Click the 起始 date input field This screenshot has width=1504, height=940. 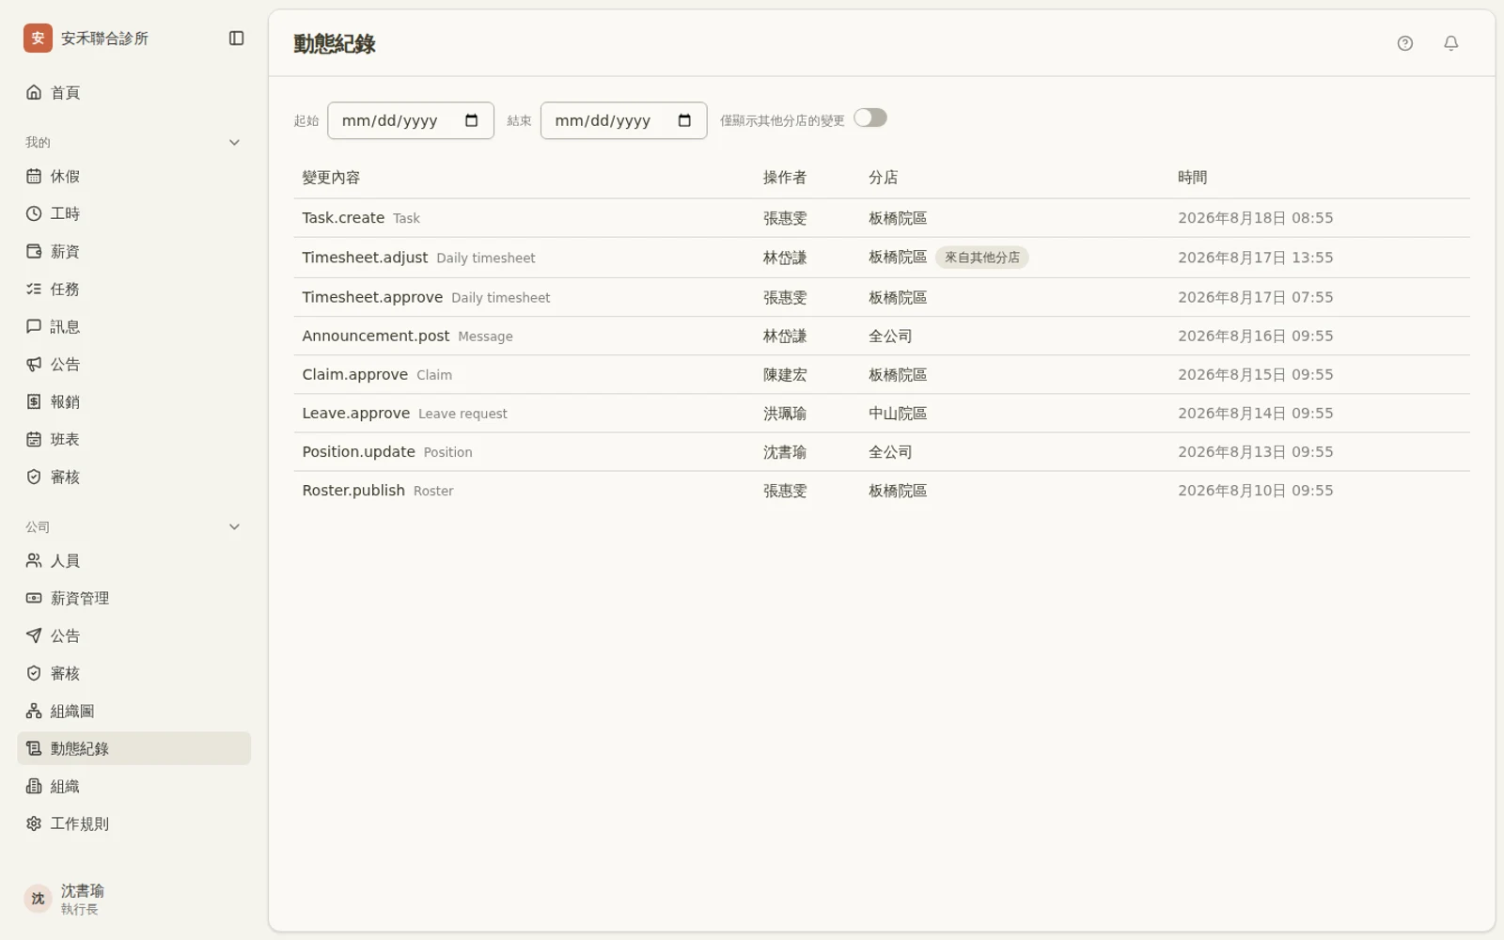tap(411, 120)
